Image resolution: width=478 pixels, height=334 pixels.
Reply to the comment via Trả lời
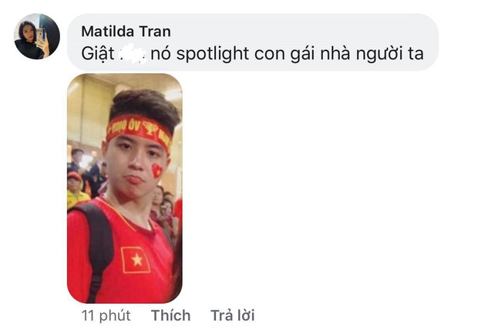233,315
